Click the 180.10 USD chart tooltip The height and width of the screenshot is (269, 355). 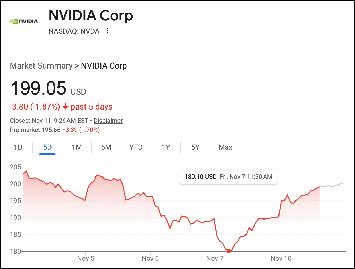pyautogui.click(x=228, y=177)
